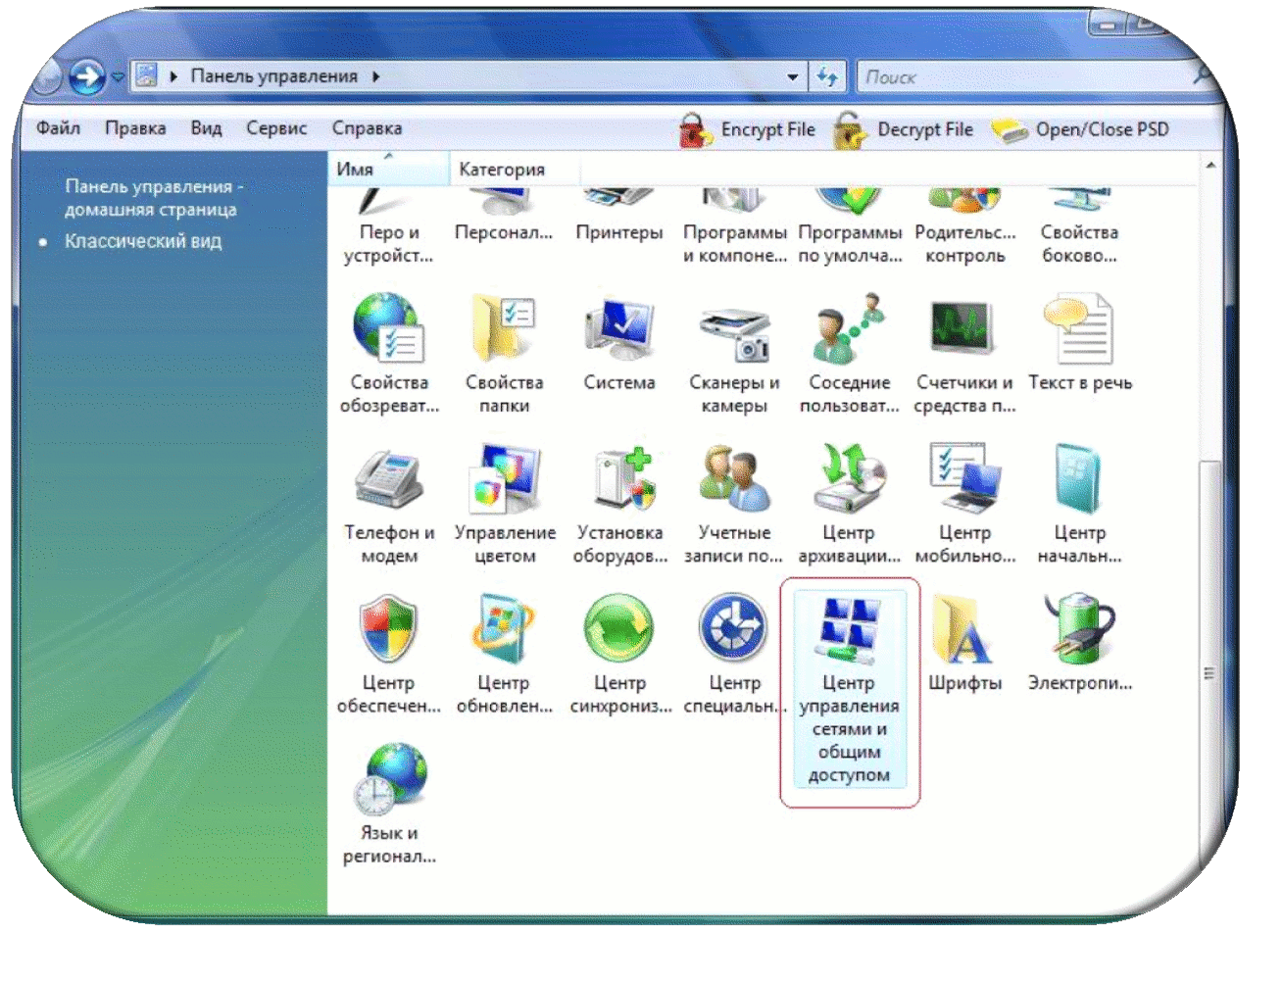Switch to Классический вид link
Image resolution: width=1283 pixels, height=984 pixels.
[143, 241]
